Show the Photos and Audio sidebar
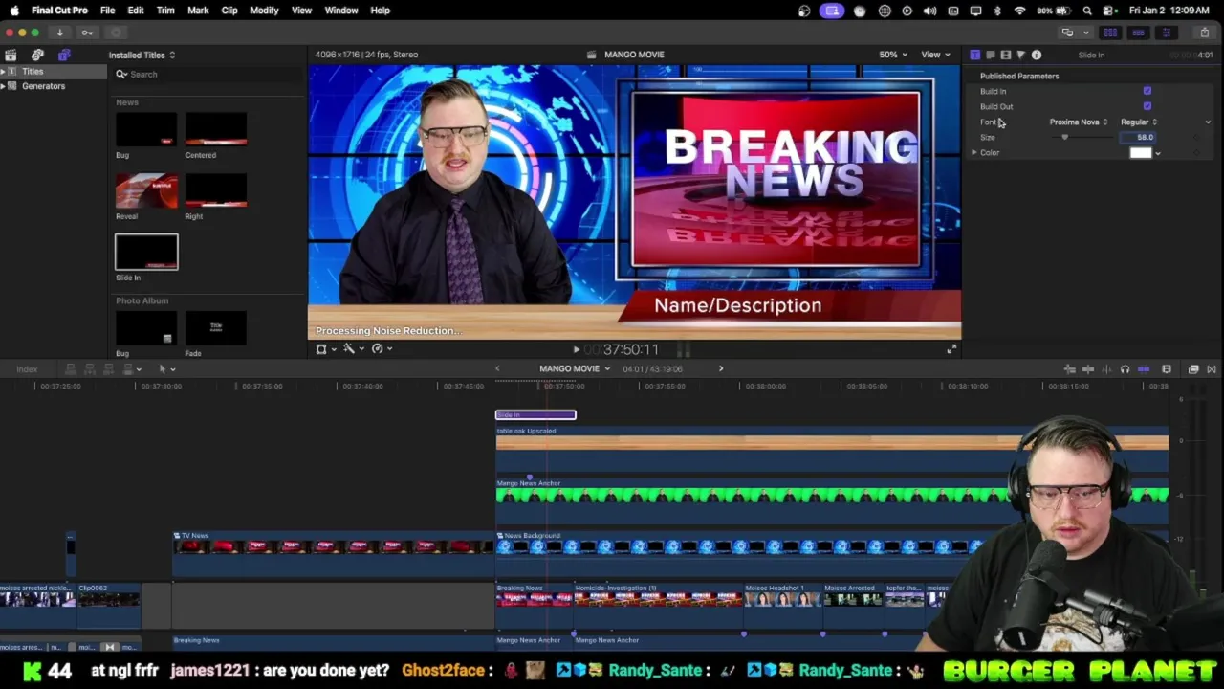 click(x=37, y=55)
